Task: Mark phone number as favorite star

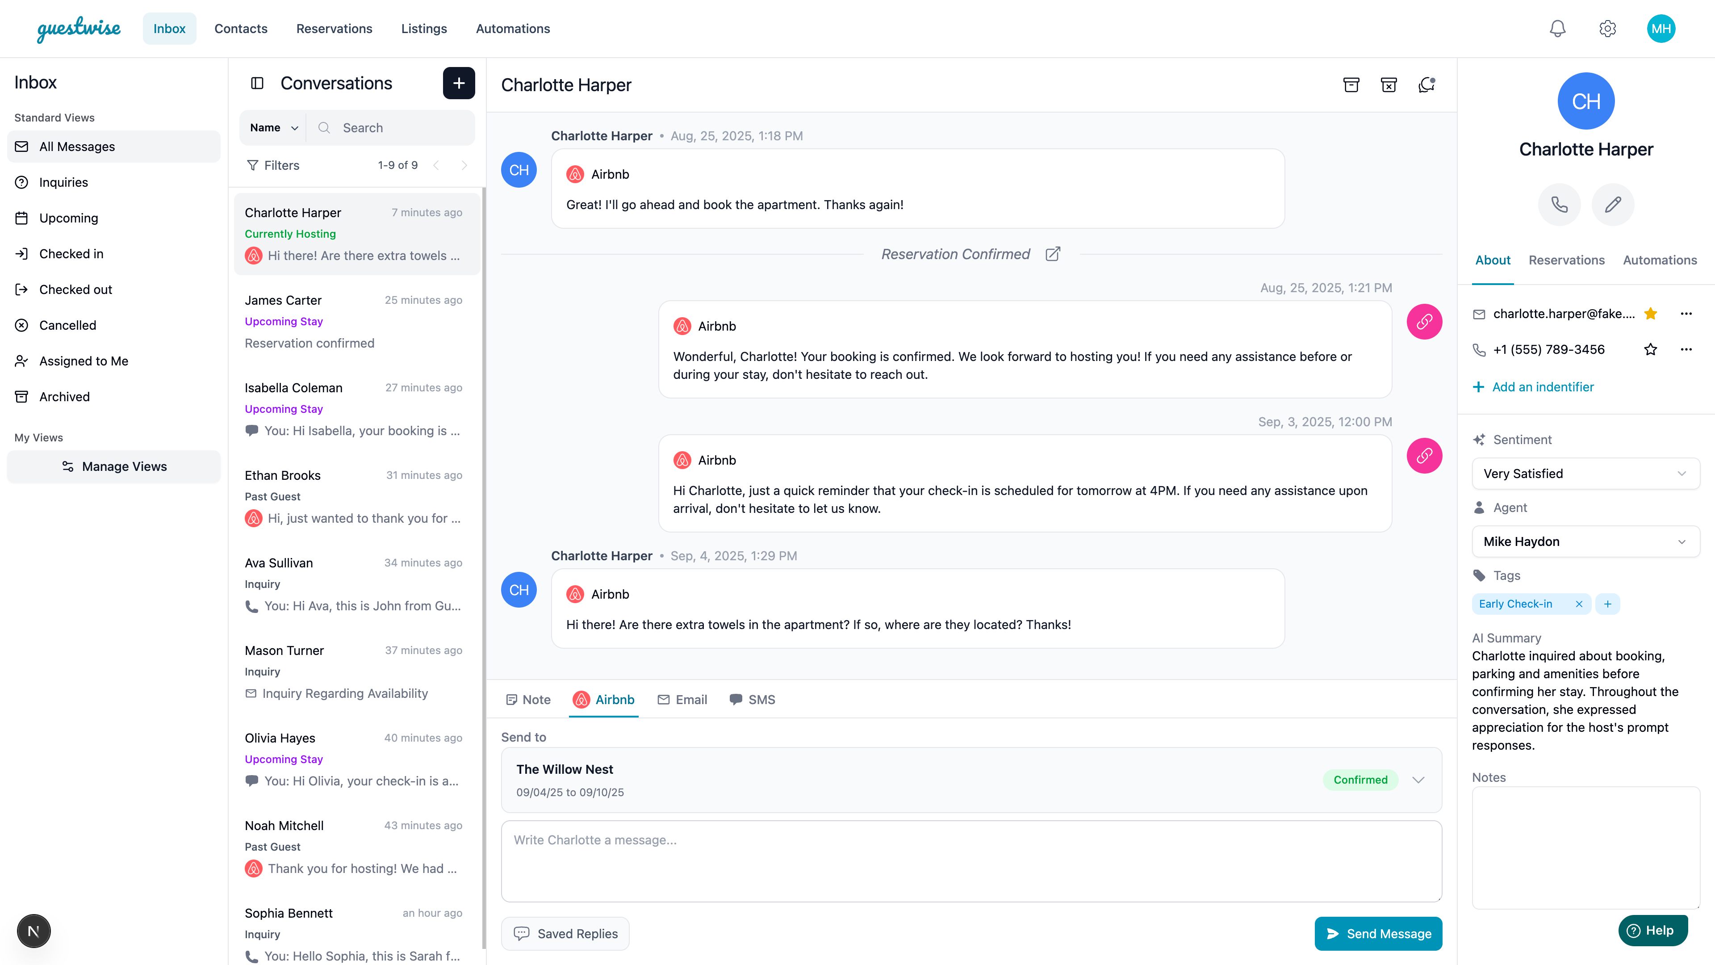Action: [x=1650, y=350]
